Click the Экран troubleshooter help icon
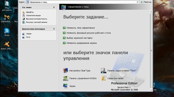 coord(23,34)
